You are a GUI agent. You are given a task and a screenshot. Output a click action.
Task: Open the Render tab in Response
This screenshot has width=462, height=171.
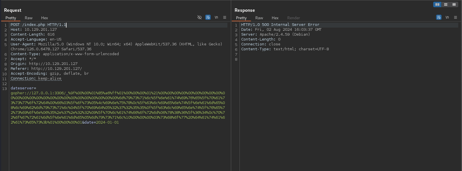tap(293, 18)
